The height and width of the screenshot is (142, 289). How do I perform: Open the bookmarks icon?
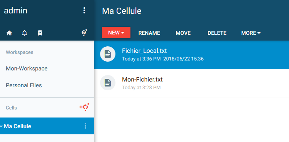tap(40, 33)
